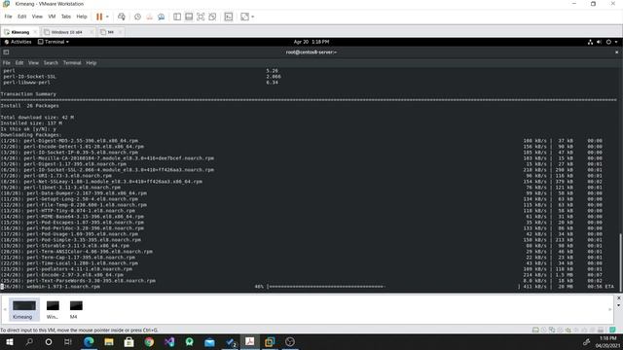Screen dimensions: 623x350
Task: Click the volume icon in GNOME bar
Action: 600,42
